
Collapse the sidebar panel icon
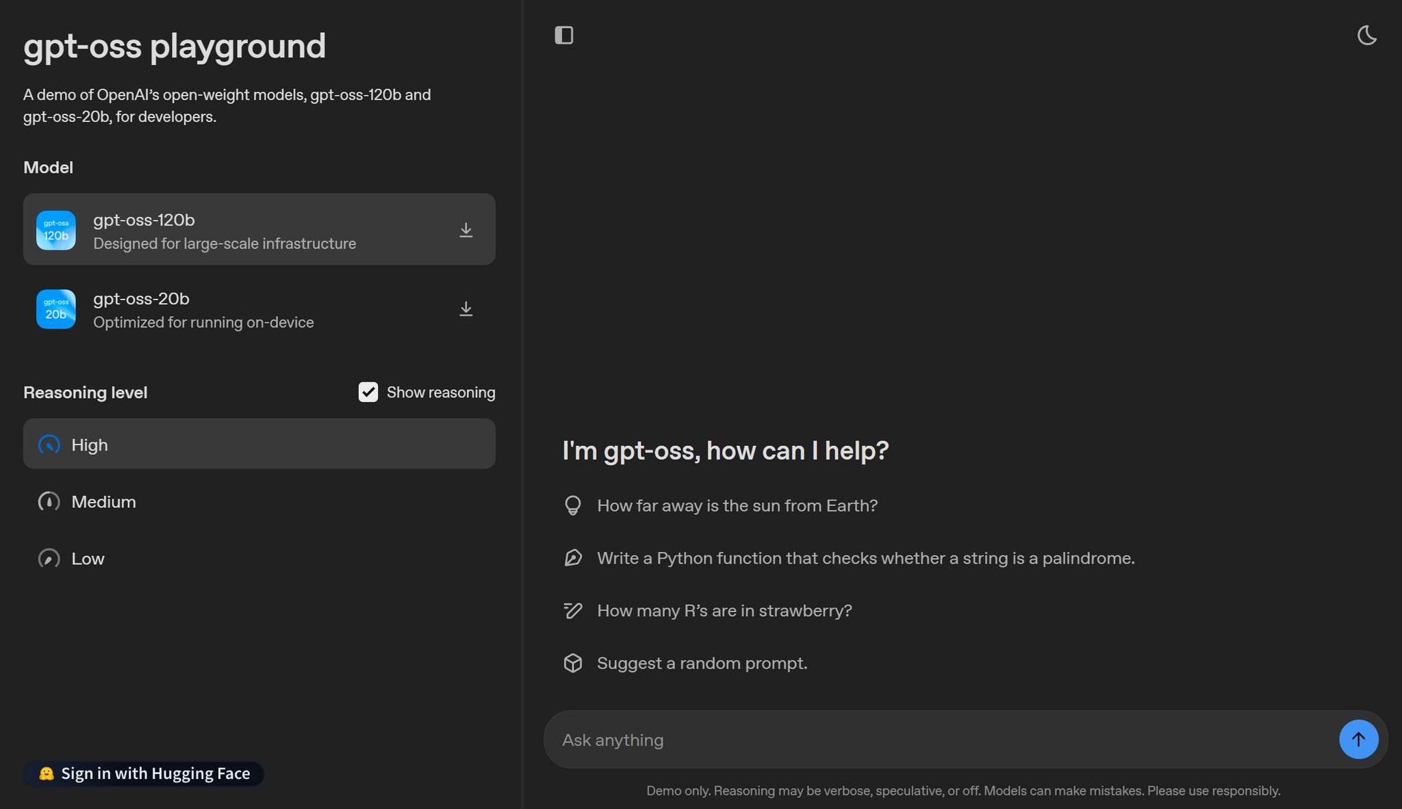coord(563,35)
